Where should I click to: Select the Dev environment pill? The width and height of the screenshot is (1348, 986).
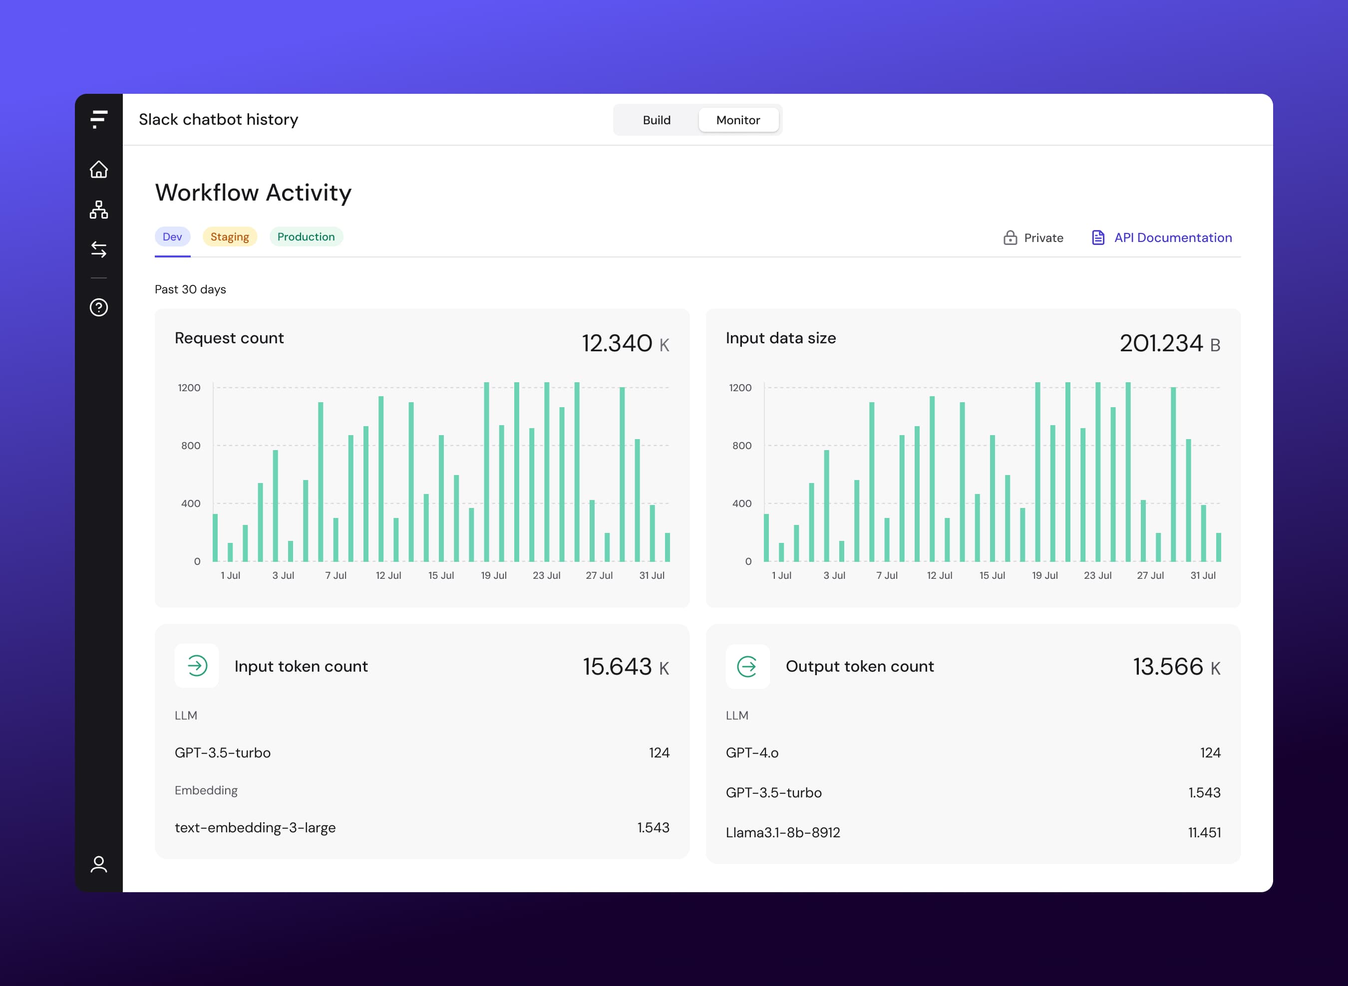click(x=172, y=237)
